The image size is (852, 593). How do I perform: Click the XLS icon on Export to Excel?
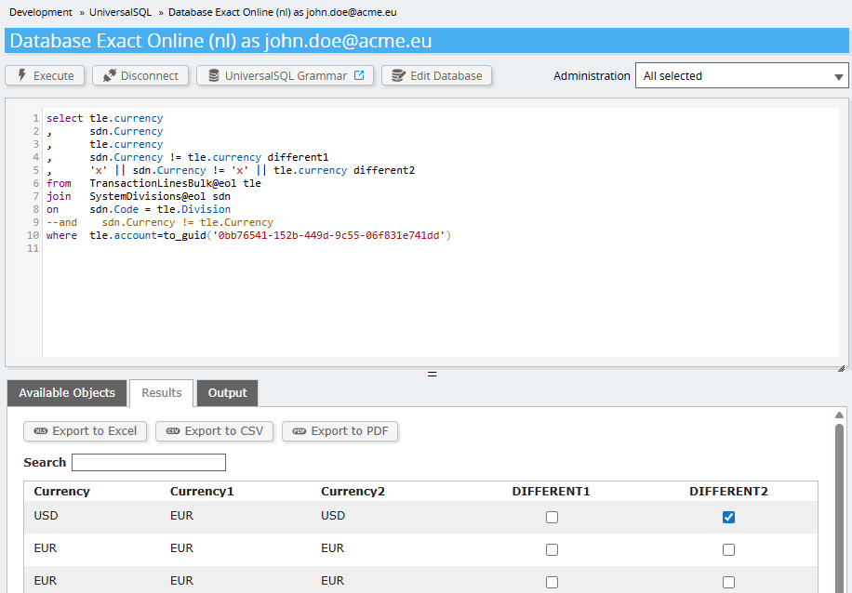click(40, 431)
